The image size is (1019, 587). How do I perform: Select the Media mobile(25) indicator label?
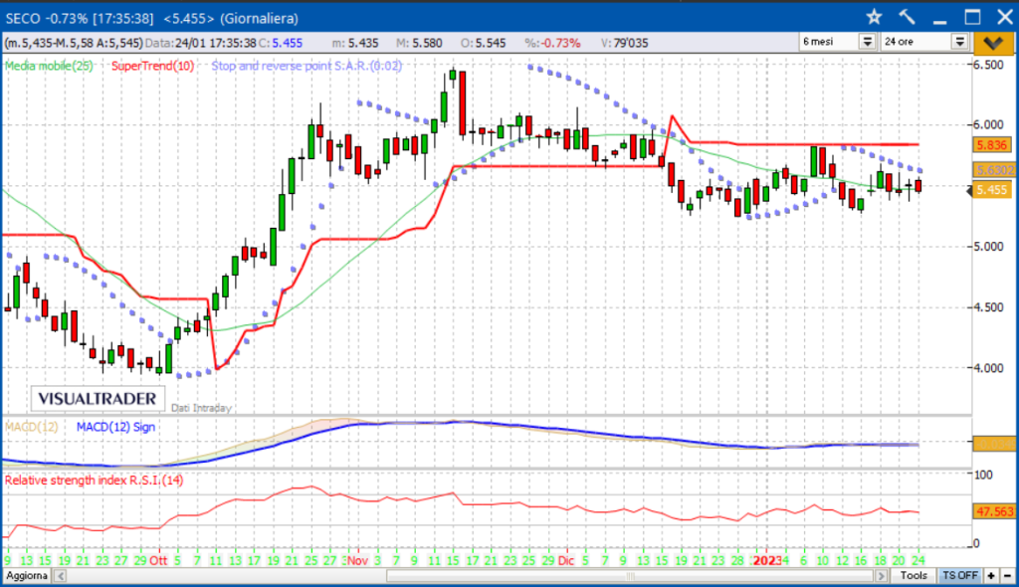pos(49,66)
